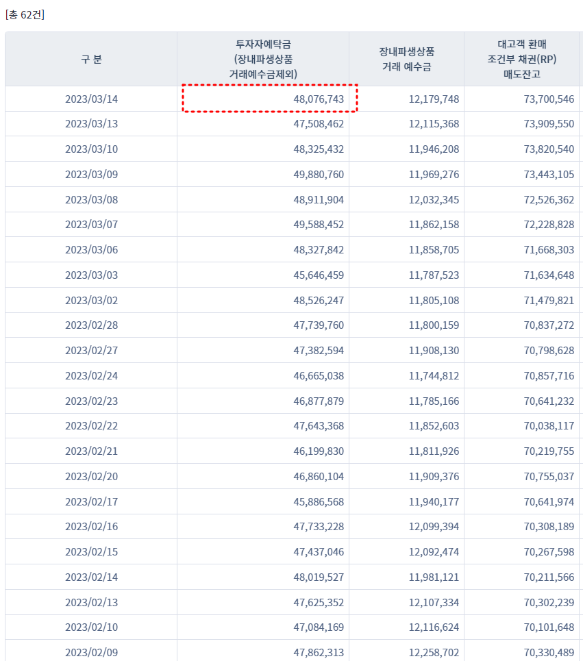
Task: Select the 2023/03/13 date cell
Action: [x=92, y=124]
